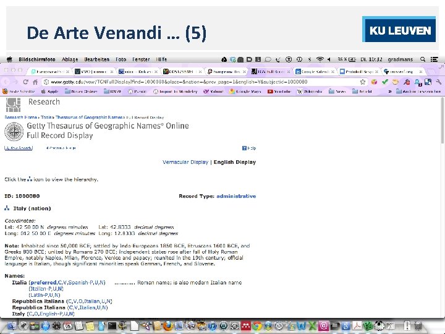Viewport: 445px width, 334px height.
Task: Open Microsoft Excel from the dock
Action: [x=312, y=326]
